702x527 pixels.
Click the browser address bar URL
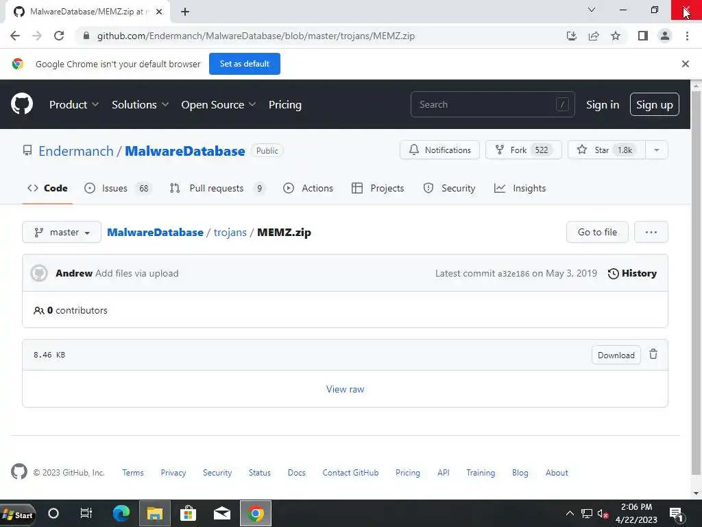(256, 36)
